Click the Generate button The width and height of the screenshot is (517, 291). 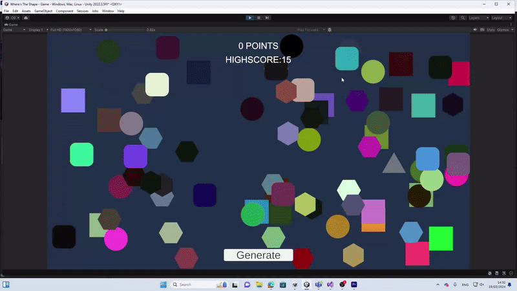click(x=258, y=255)
